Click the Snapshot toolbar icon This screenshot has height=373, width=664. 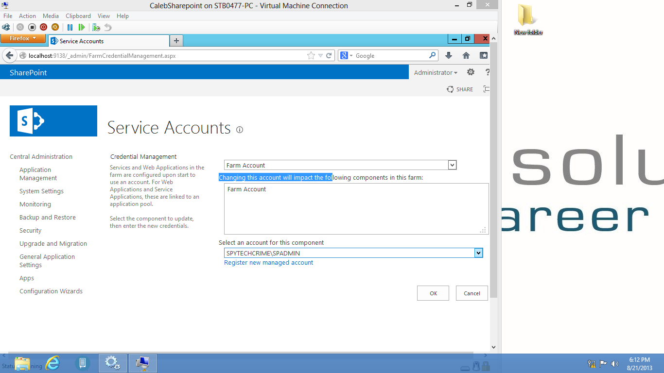click(x=96, y=27)
